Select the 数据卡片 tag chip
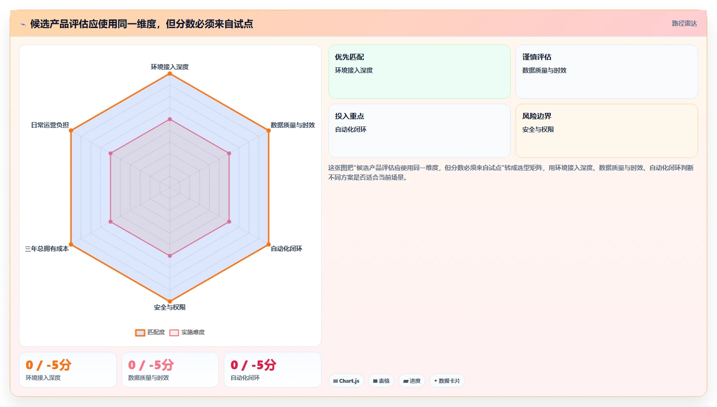This screenshot has width=717, height=407. (447, 381)
